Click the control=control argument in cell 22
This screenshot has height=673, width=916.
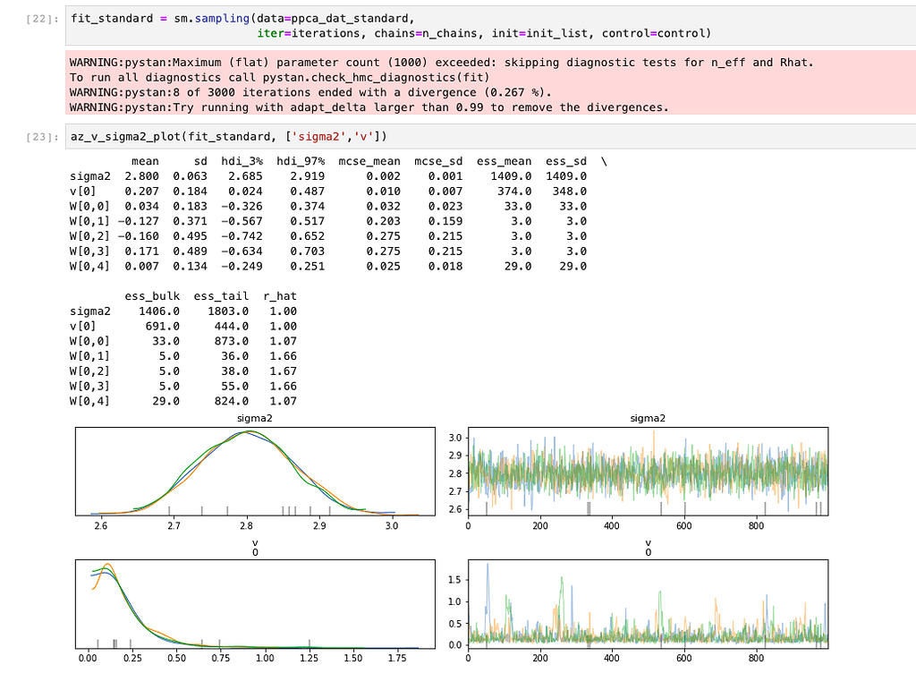tap(656, 34)
